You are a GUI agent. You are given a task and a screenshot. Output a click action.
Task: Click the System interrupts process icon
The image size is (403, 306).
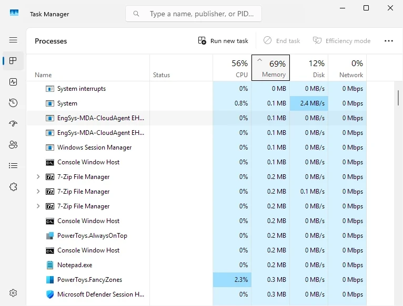click(x=50, y=89)
